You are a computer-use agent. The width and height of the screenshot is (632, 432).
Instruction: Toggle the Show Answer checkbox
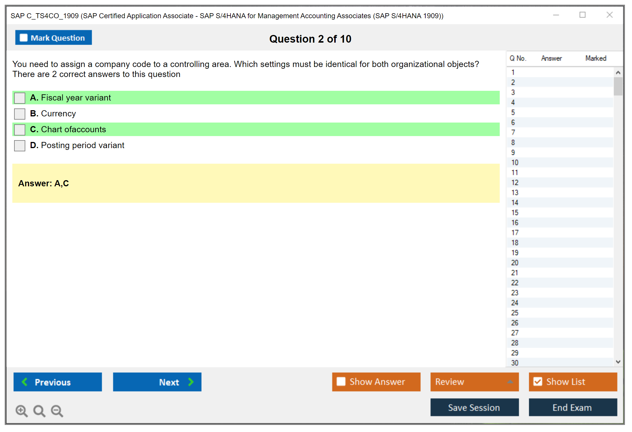(x=341, y=381)
